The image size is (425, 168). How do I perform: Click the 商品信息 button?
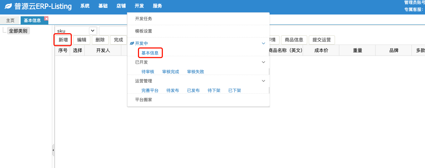294,40
